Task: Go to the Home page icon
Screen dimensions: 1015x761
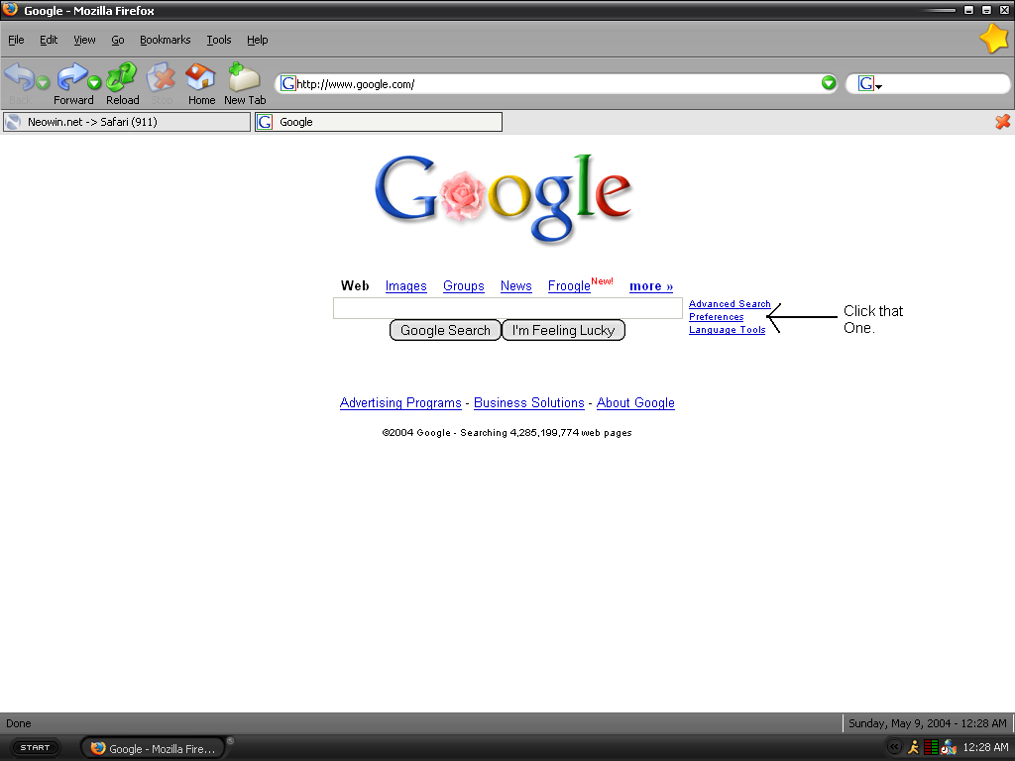Action: 200,77
